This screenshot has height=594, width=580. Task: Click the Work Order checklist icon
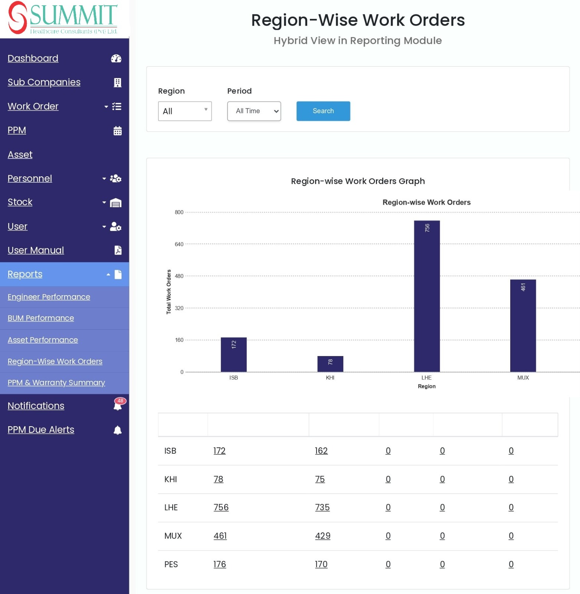[117, 107]
